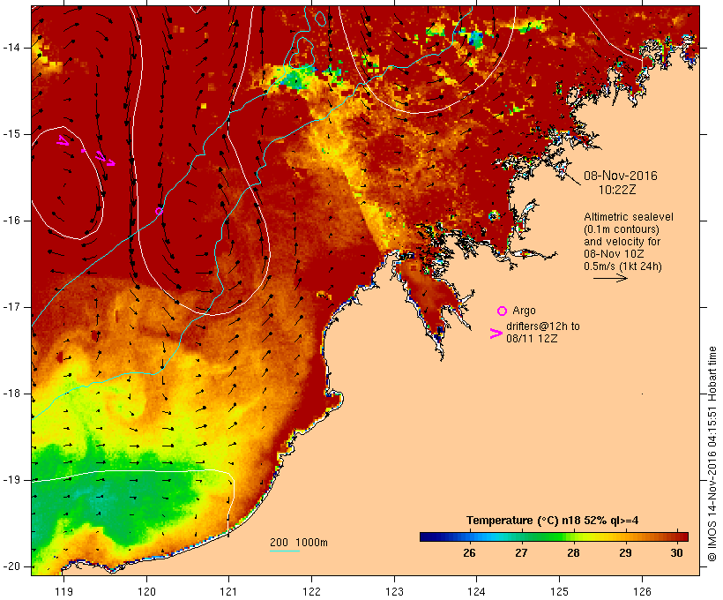Viewport: 723px width, 600px height.
Task: Click the longitude axis label '123'
Action: click(394, 592)
